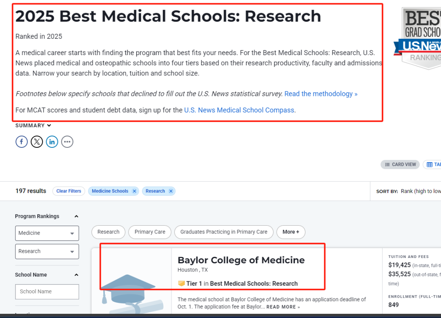The width and height of the screenshot is (441, 318).
Task: Open the Read the methodology link
Action: point(321,94)
